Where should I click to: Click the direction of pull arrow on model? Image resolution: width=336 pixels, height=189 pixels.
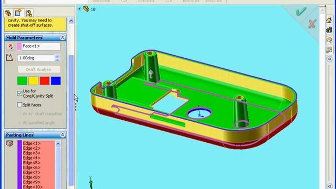click(151, 73)
